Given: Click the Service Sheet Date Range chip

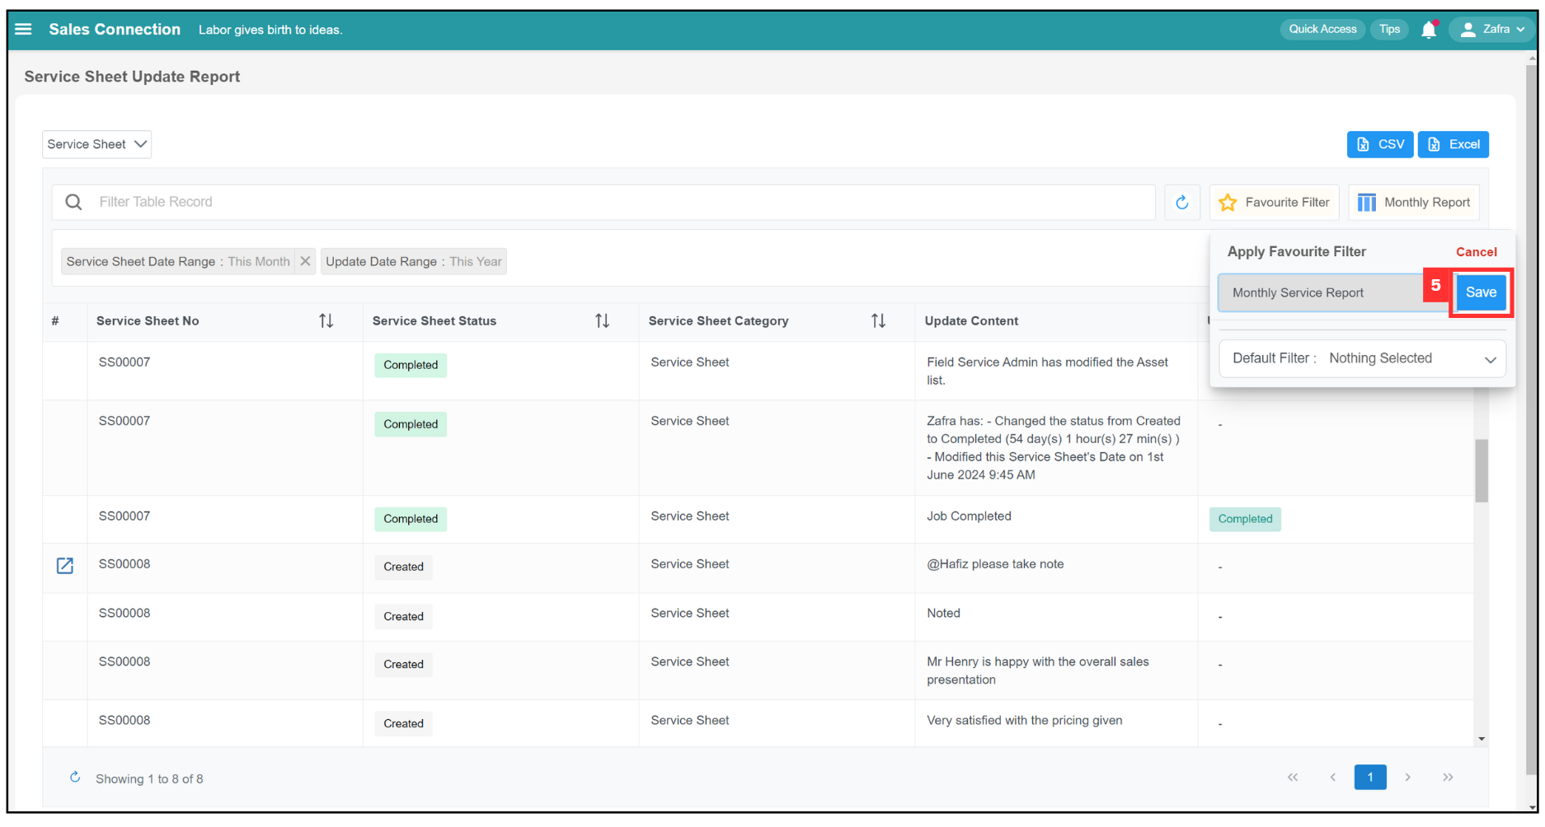Looking at the screenshot, I should [178, 261].
